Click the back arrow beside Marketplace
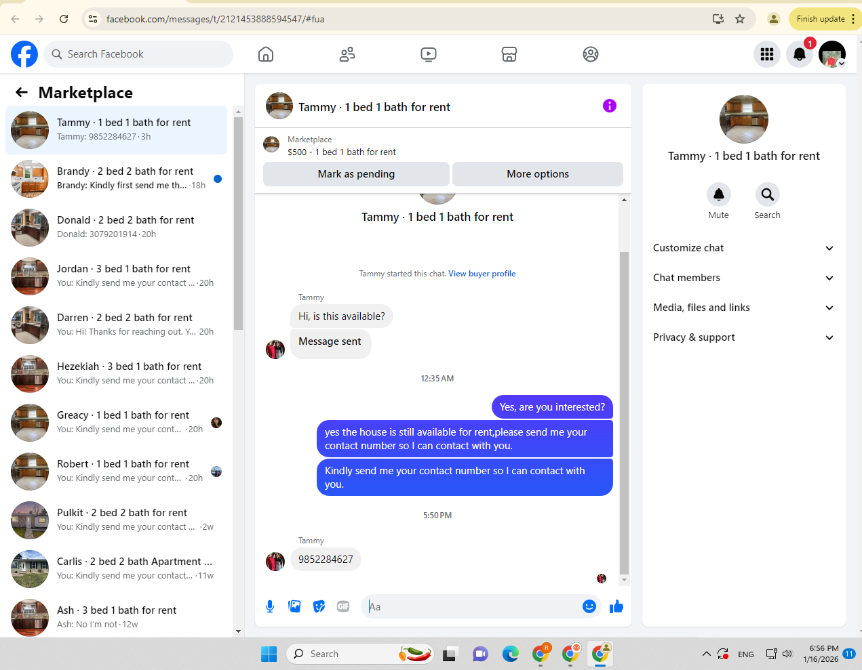The height and width of the screenshot is (670, 862). pos(22,92)
